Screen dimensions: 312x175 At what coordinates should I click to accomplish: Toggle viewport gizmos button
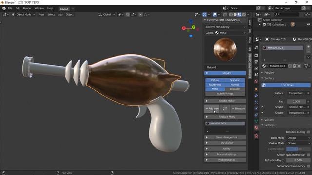(x=205, y=14)
